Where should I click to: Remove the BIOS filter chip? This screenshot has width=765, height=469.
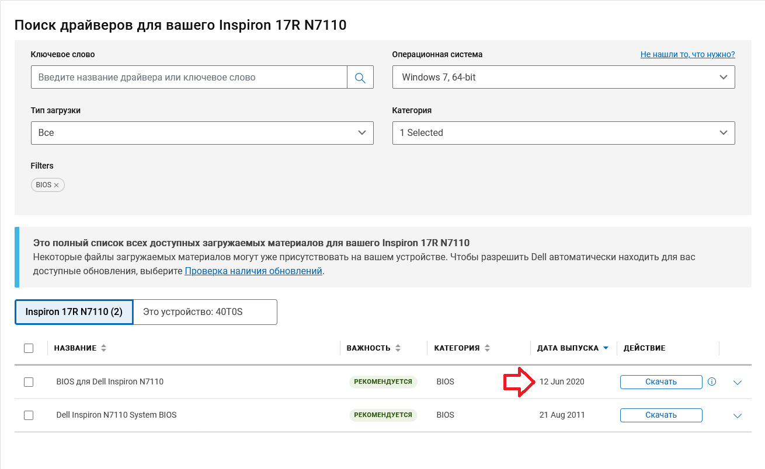coord(57,185)
